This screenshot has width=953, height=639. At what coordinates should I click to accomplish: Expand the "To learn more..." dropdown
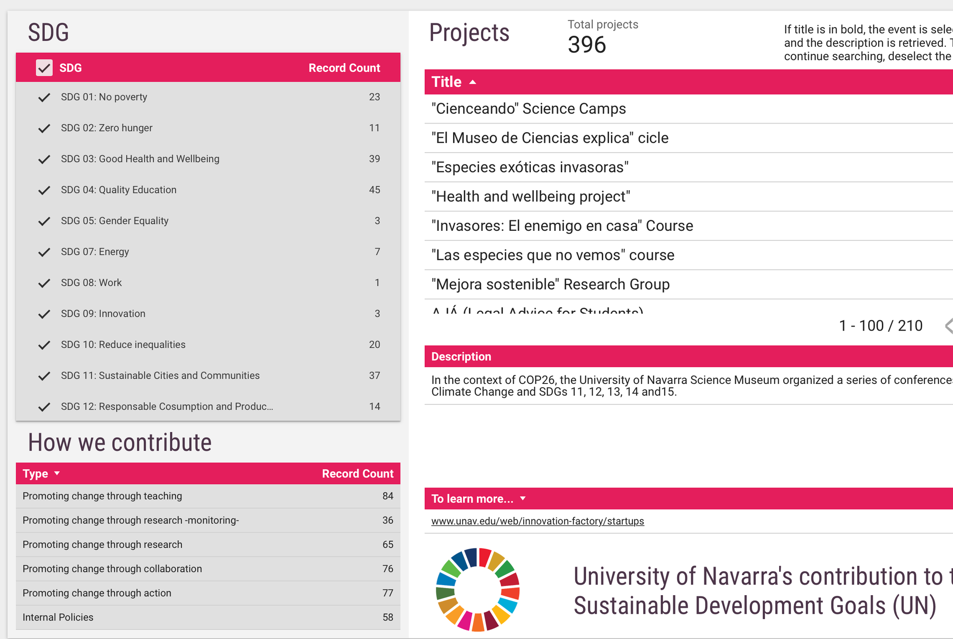522,498
